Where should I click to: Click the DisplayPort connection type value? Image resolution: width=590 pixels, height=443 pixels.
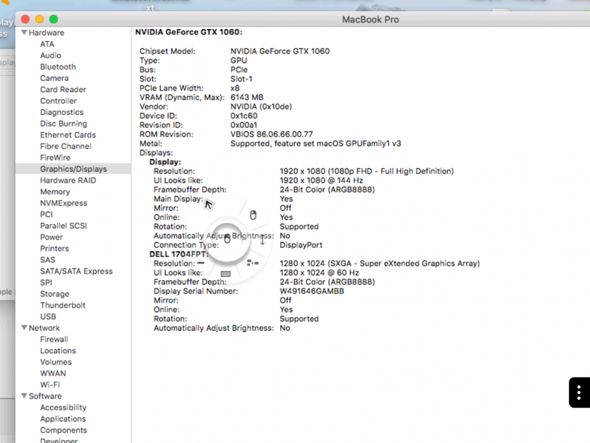301,245
